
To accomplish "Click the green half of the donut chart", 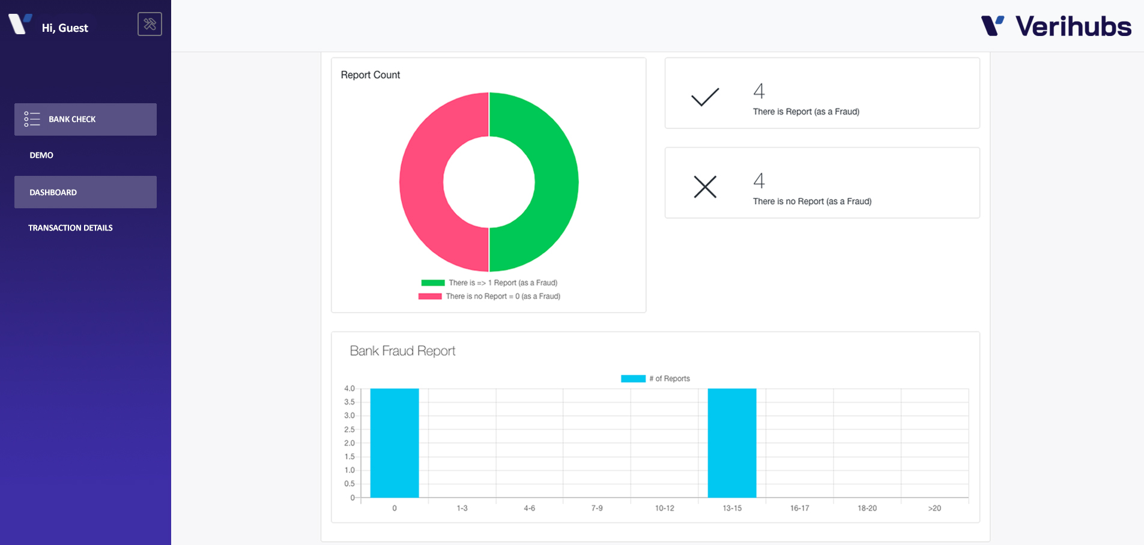I will pos(555,182).
